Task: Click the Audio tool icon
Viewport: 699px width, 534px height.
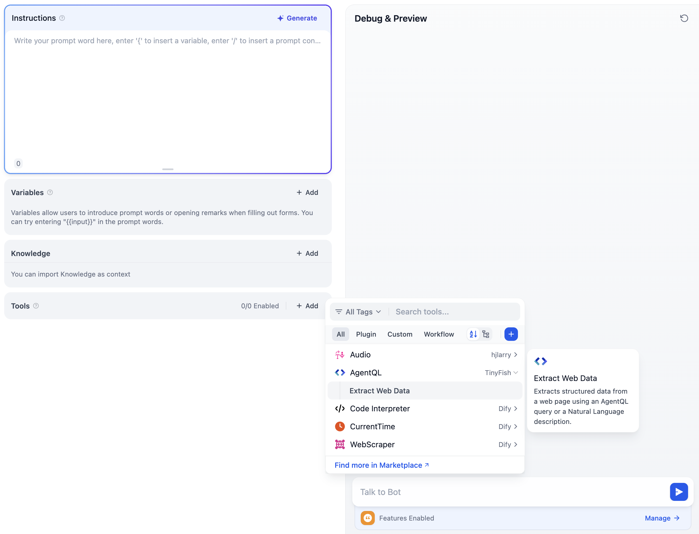Action: click(340, 355)
